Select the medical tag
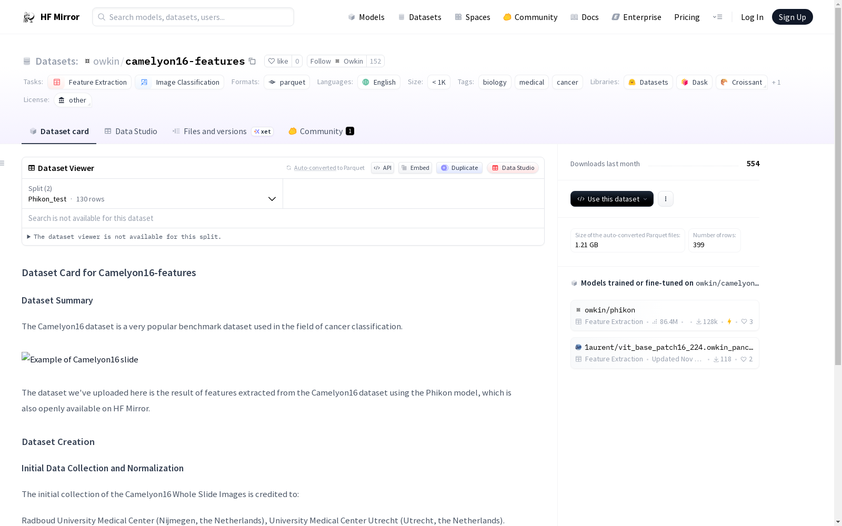 coord(532,82)
